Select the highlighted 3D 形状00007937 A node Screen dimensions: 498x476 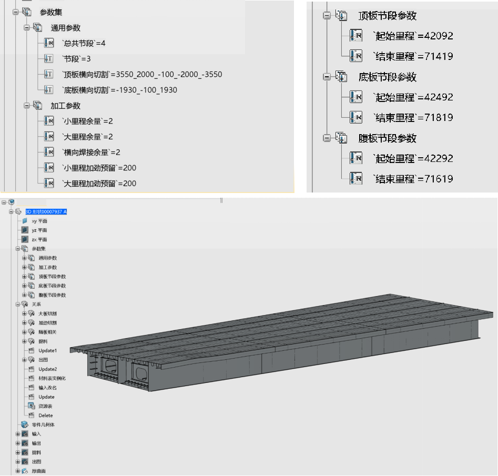46,211
